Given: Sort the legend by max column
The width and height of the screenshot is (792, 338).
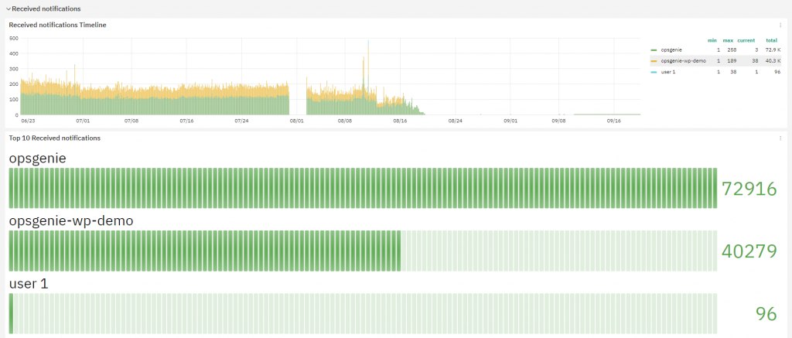Looking at the screenshot, I should pos(728,40).
